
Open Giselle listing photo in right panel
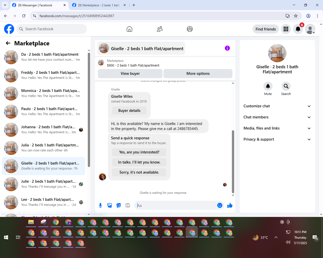[277, 53]
